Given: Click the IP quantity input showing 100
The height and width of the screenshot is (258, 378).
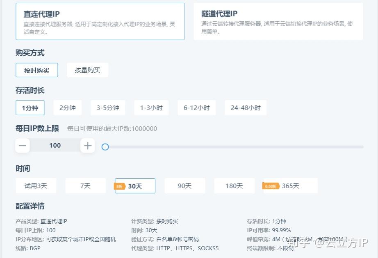Looking at the screenshot, I should point(55,145).
